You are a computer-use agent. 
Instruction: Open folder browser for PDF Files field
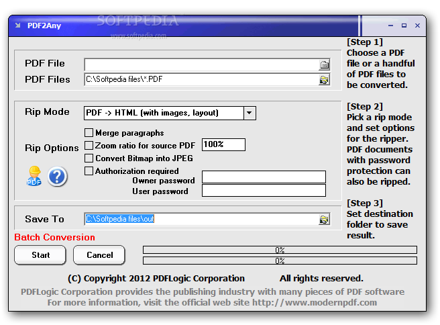(324, 80)
